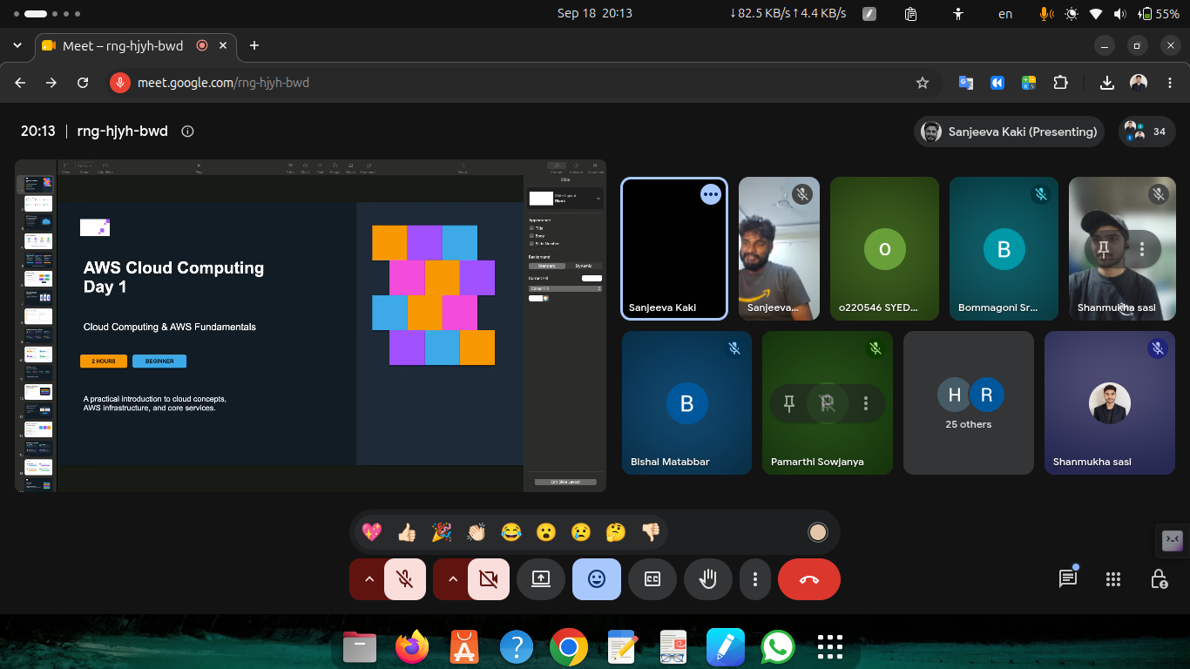
Task: Pin the Shanmukha sasi video tile
Action: 1104,250
